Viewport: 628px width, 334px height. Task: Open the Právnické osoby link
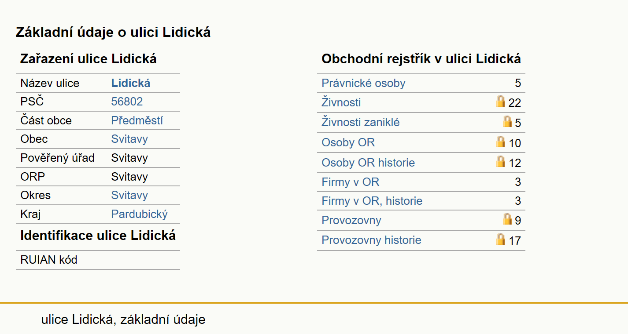(x=363, y=83)
